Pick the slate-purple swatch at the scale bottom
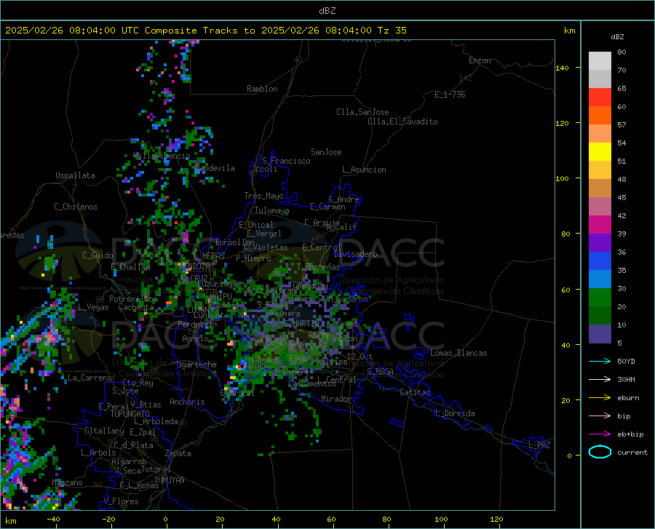Image resolution: width=655 pixels, height=529 pixels. point(600,333)
